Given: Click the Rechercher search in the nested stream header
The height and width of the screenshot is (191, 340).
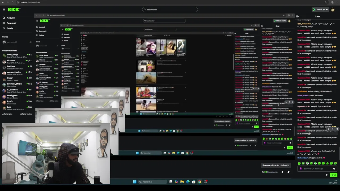Looking at the screenshot, I should 164,21.
